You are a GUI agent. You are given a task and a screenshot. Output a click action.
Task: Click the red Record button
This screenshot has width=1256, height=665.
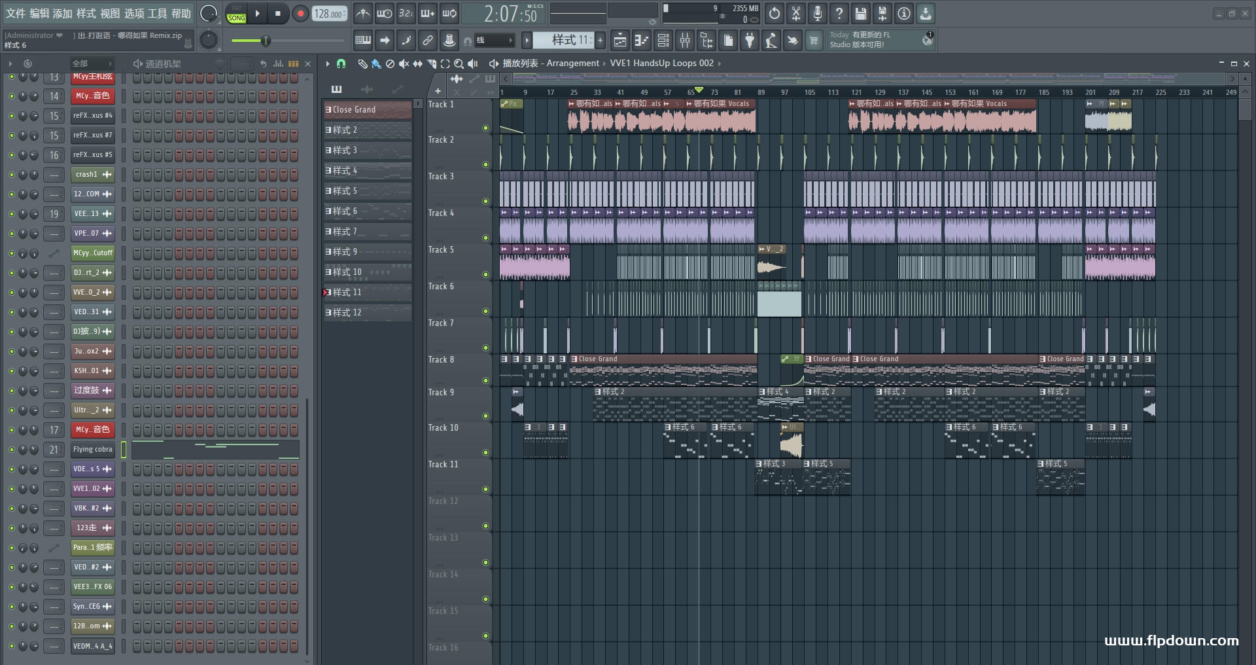point(300,14)
